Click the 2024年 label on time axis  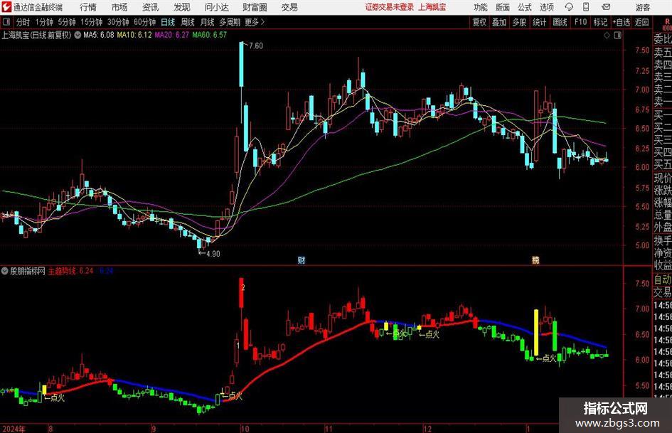14,429
